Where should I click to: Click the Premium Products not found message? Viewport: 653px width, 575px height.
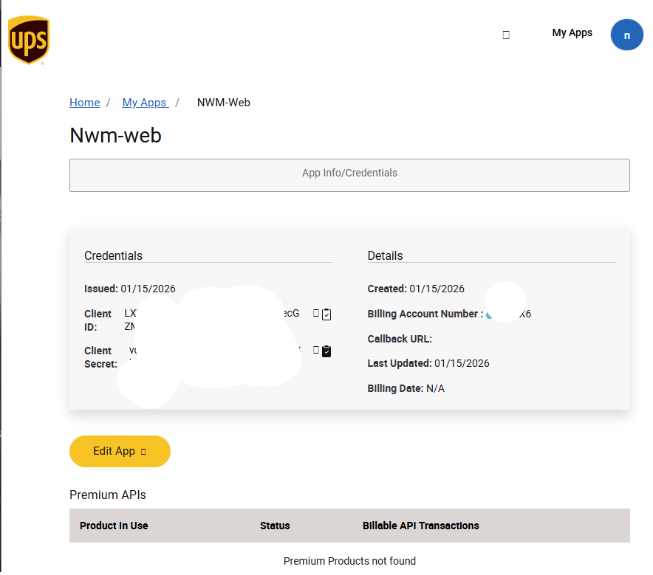[x=349, y=561]
